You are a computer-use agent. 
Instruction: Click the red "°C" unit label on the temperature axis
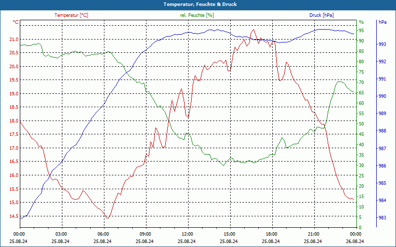pyautogui.click(x=16, y=22)
